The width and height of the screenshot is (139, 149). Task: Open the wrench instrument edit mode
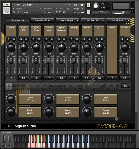[6, 4]
